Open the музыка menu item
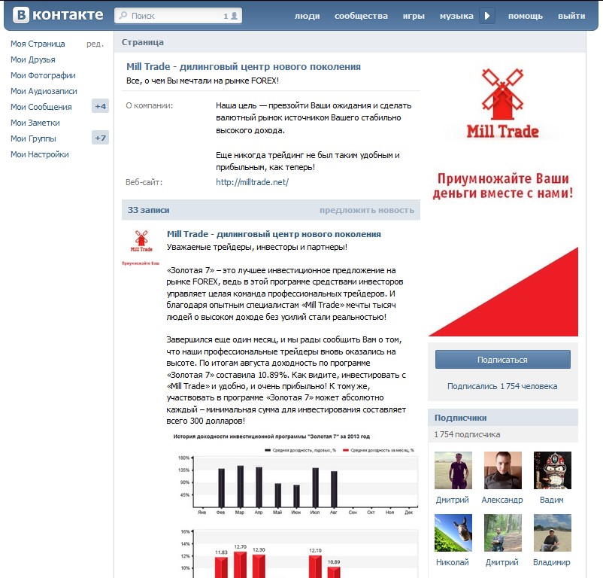The height and width of the screenshot is (578, 603). [456, 16]
